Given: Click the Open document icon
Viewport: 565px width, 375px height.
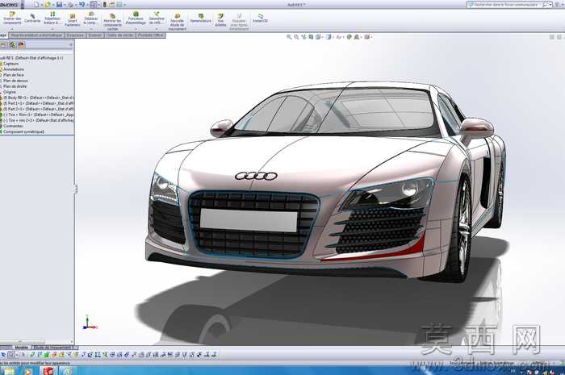Looking at the screenshot, I should (47, 4).
